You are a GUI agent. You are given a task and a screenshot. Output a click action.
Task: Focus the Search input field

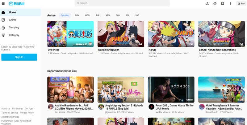(122, 3)
